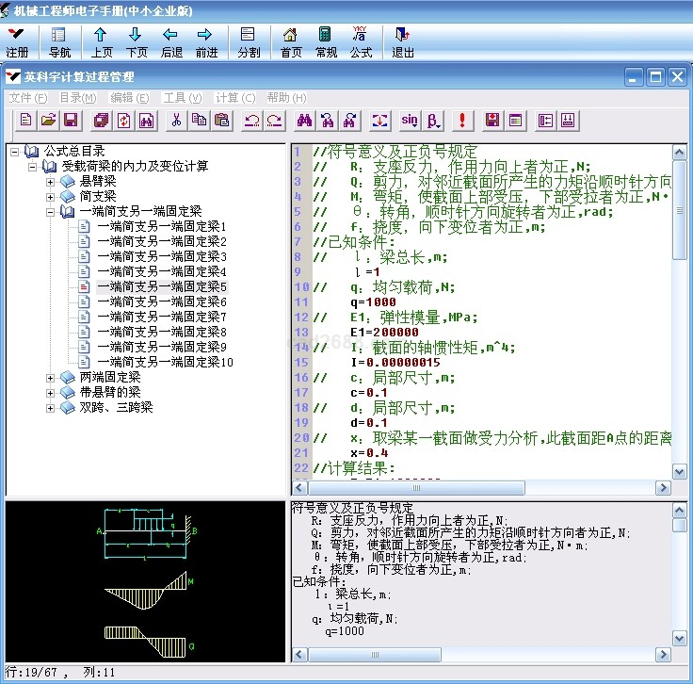Click the red exclamation mark icon
Image resolution: width=693 pixels, height=684 pixels.
461,120
